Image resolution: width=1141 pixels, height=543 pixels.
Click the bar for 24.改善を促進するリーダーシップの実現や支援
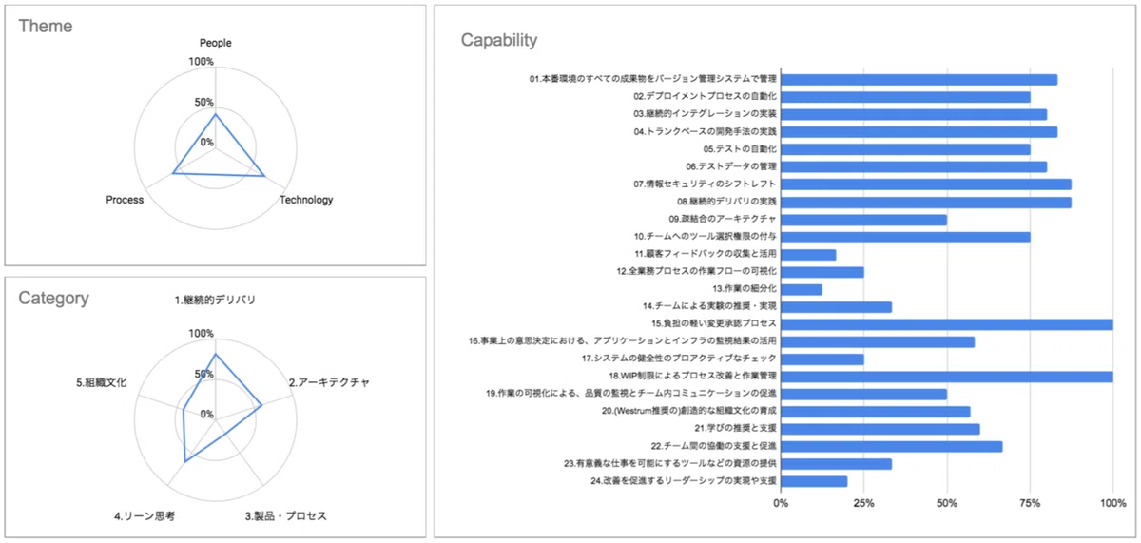(x=814, y=481)
